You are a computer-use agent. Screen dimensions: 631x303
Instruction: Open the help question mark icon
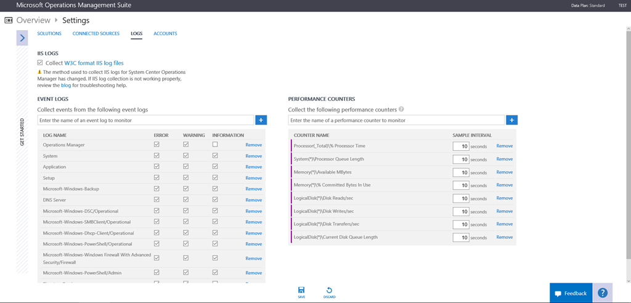click(603, 293)
